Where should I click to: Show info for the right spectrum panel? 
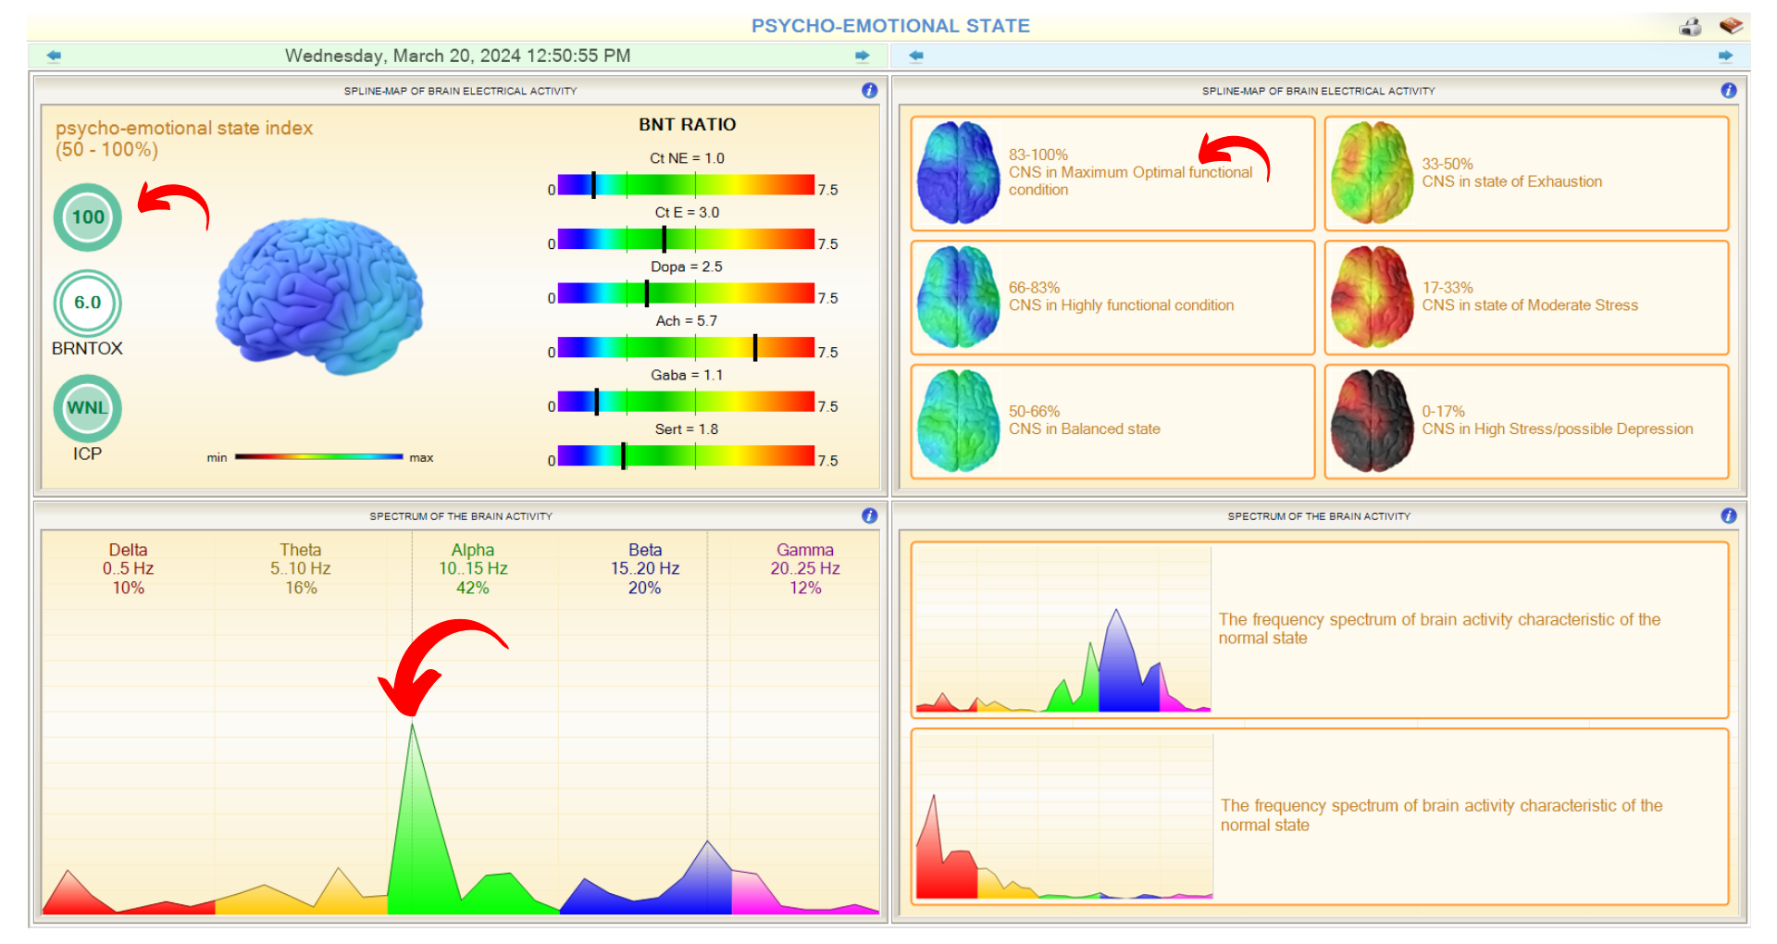pyautogui.click(x=1728, y=516)
